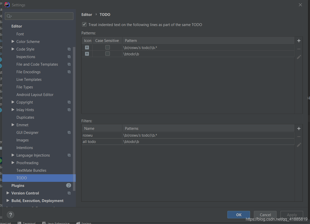Remove selected filter with minus icon
Viewport: 310px width, 224px height.
click(299, 137)
